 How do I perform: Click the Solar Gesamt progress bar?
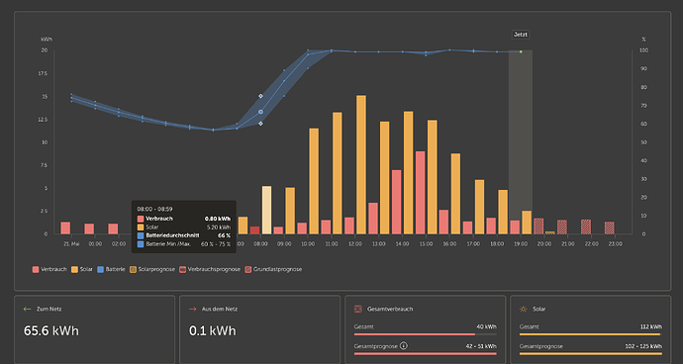click(590, 334)
